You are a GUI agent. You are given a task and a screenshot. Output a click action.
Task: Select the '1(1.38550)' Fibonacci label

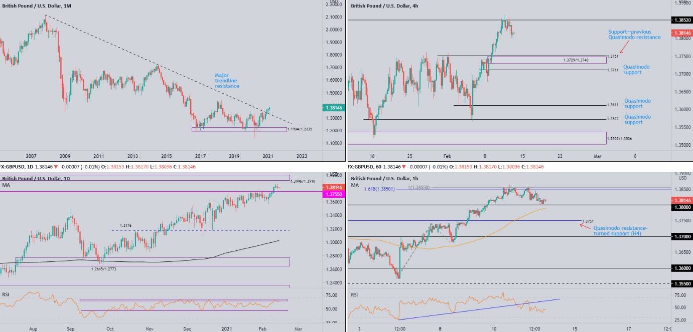(x=418, y=187)
